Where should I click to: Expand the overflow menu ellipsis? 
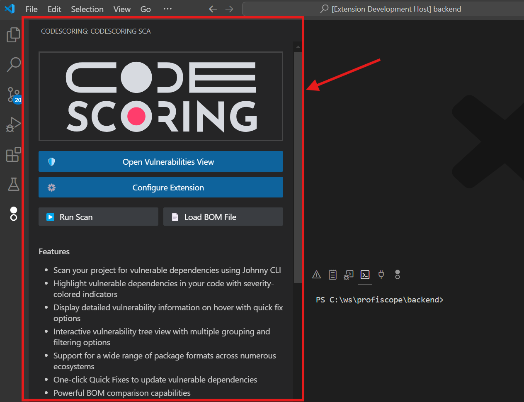point(167,9)
